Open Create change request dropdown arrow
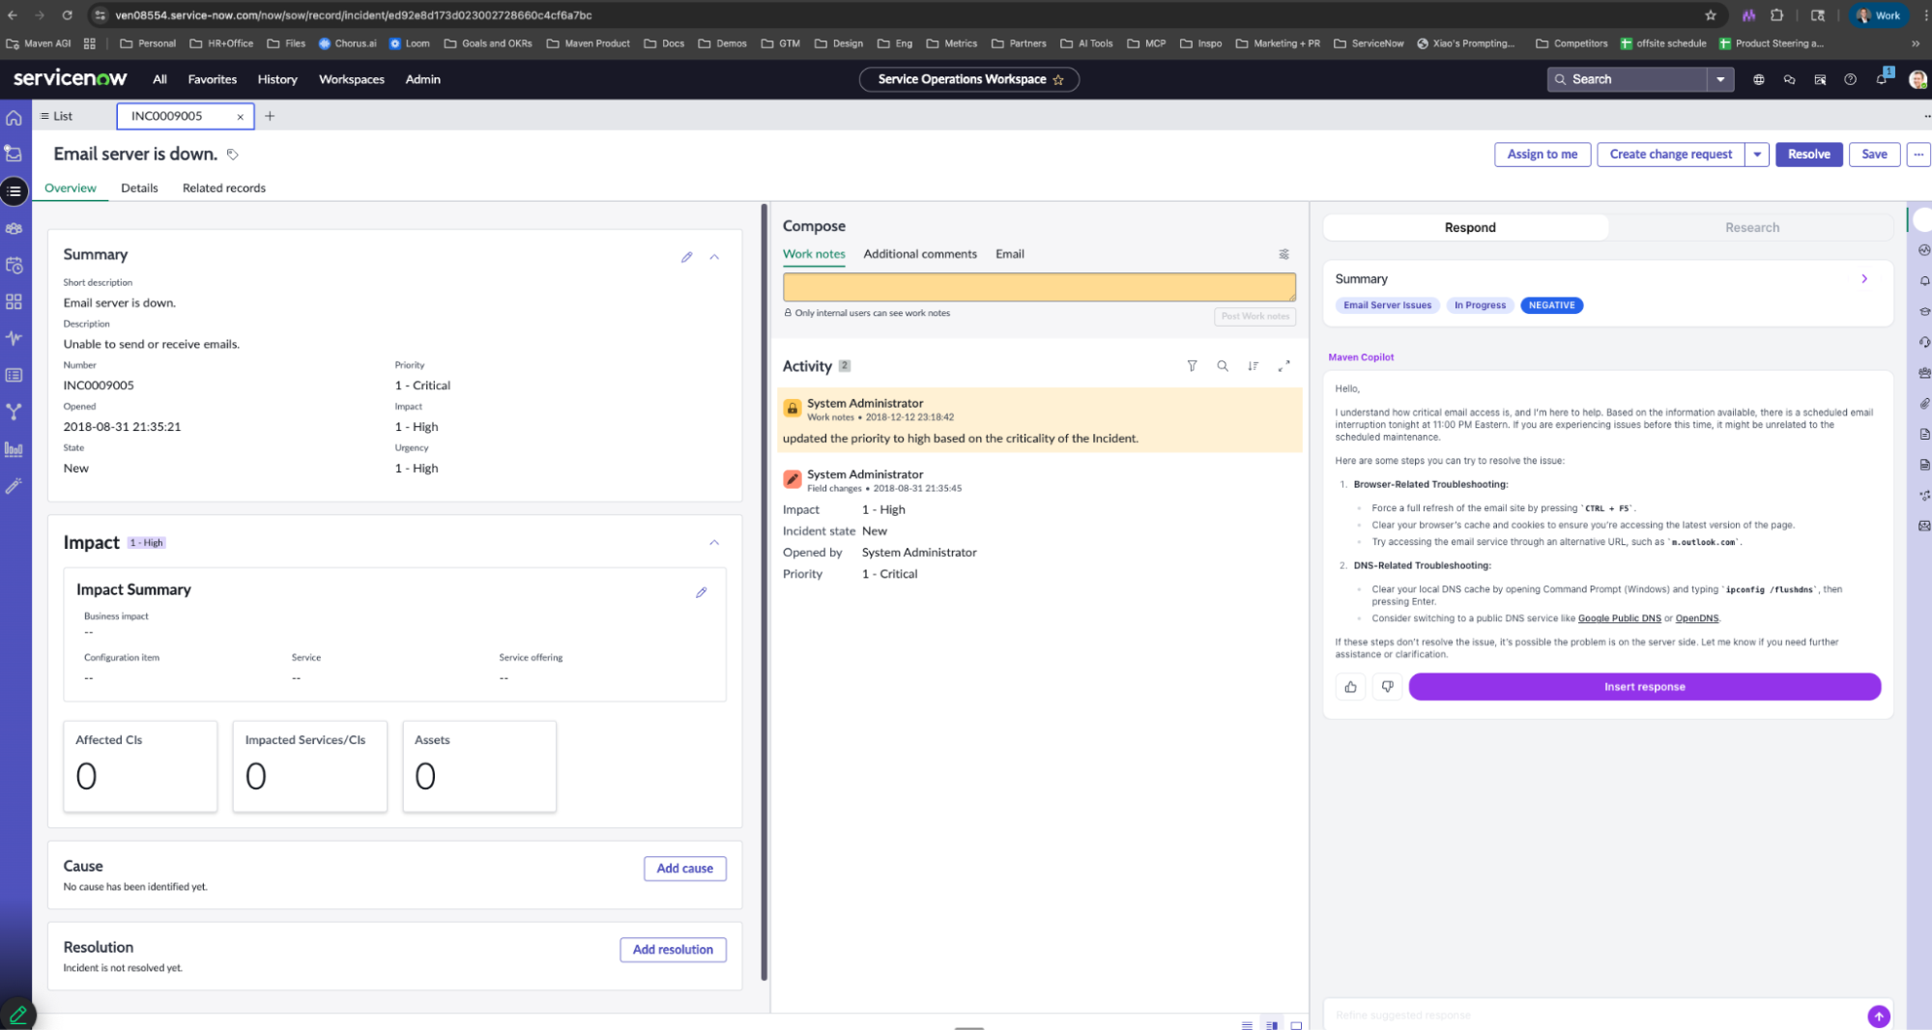1932x1030 pixels. click(x=1757, y=155)
